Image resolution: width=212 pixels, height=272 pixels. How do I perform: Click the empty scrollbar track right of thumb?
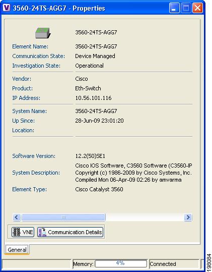(145, 217)
